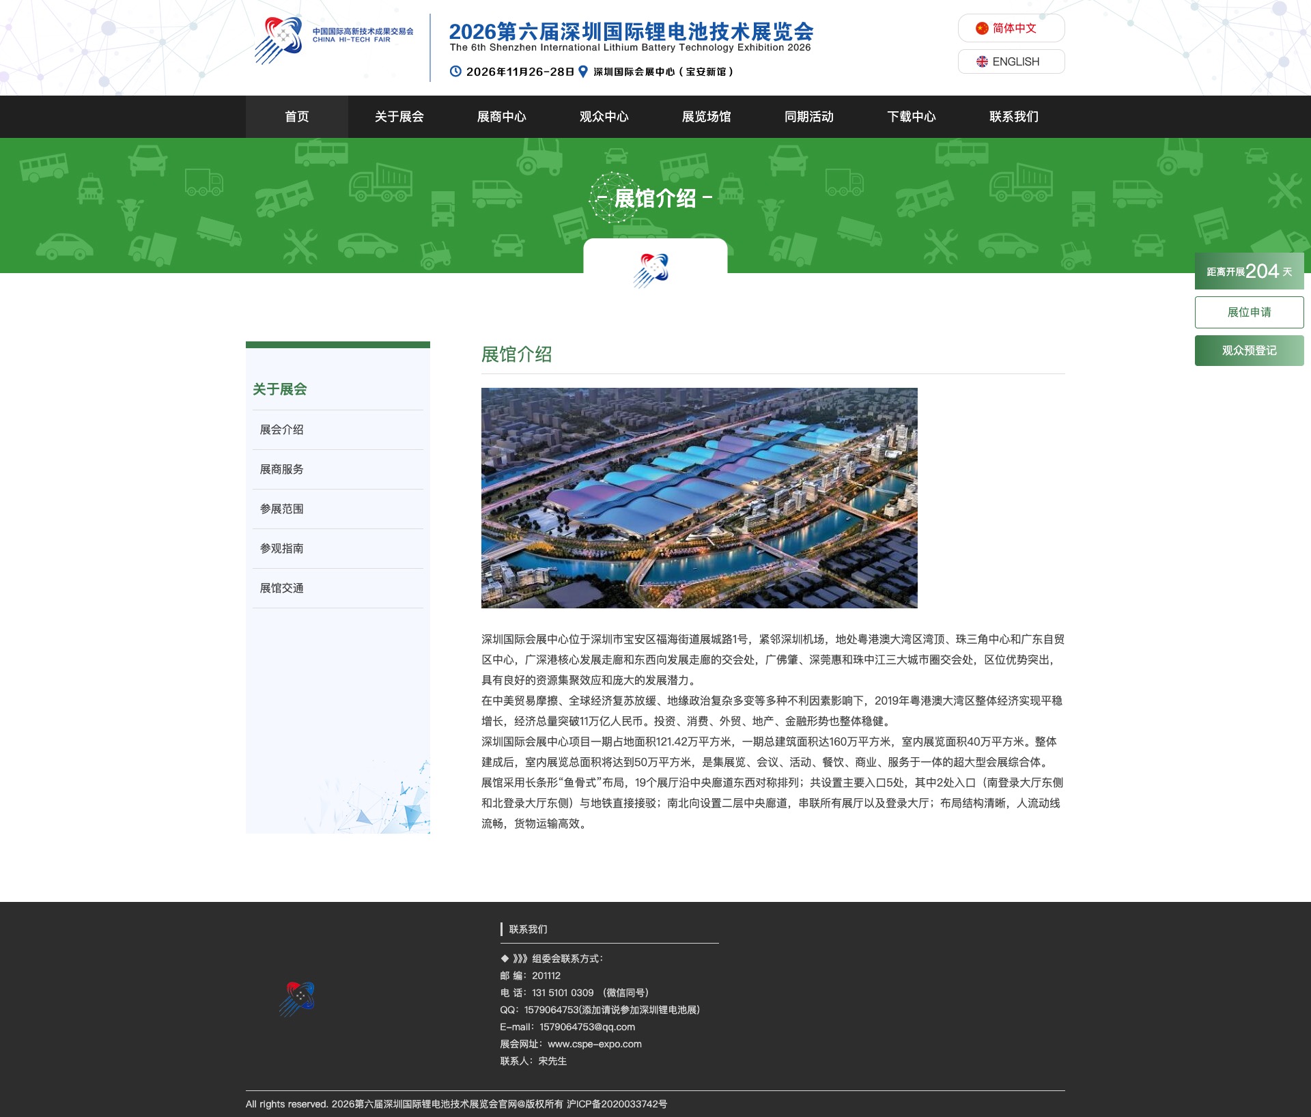The width and height of the screenshot is (1311, 1117).
Task: Open 参展范围 sidebar link
Action: 338,509
